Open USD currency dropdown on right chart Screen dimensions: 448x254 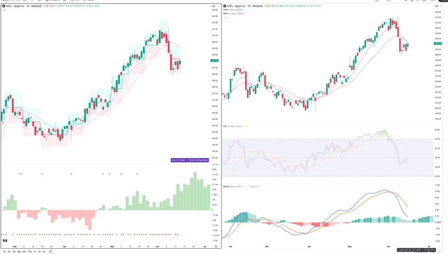pos(438,6)
